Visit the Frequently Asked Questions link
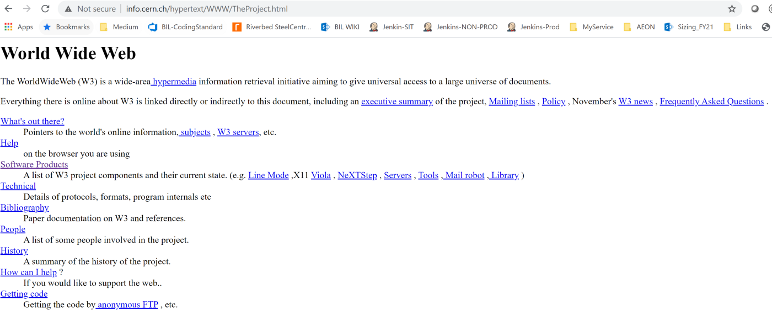 coord(711,101)
